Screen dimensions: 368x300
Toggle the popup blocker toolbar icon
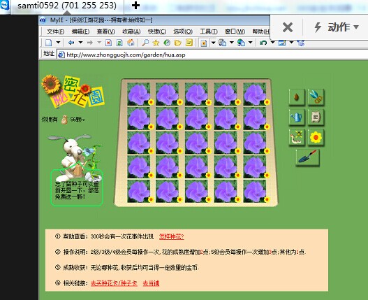(204, 43)
